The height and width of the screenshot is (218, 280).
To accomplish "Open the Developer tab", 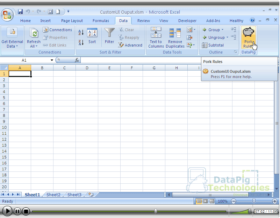I will pos(187,21).
